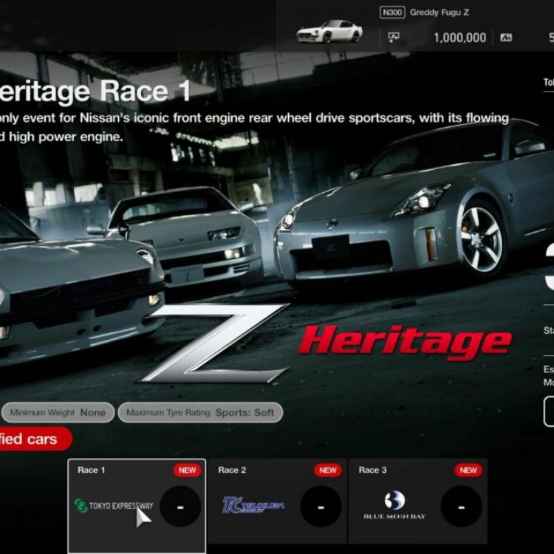Click the 'Race 2' card label
The width and height of the screenshot is (554, 554).
point(232,470)
